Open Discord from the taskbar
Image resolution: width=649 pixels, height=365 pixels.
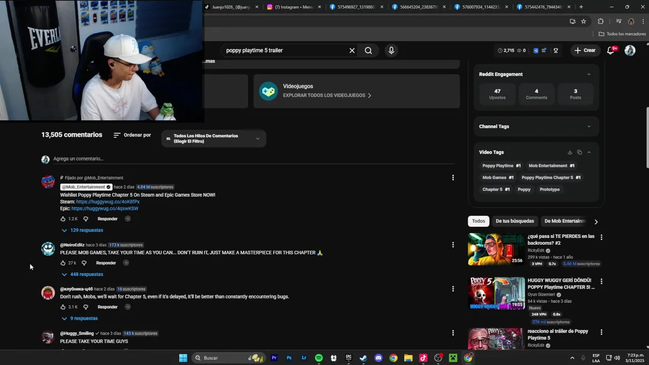378,358
